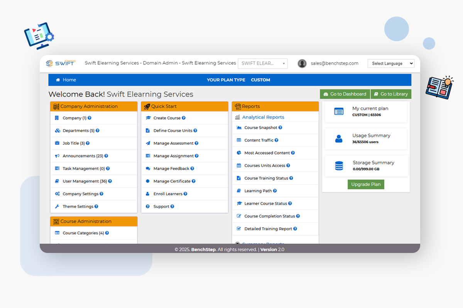Click the My current plan card icon
The height and width of the screenshot is (308, 463).
(x=339, y=112)
